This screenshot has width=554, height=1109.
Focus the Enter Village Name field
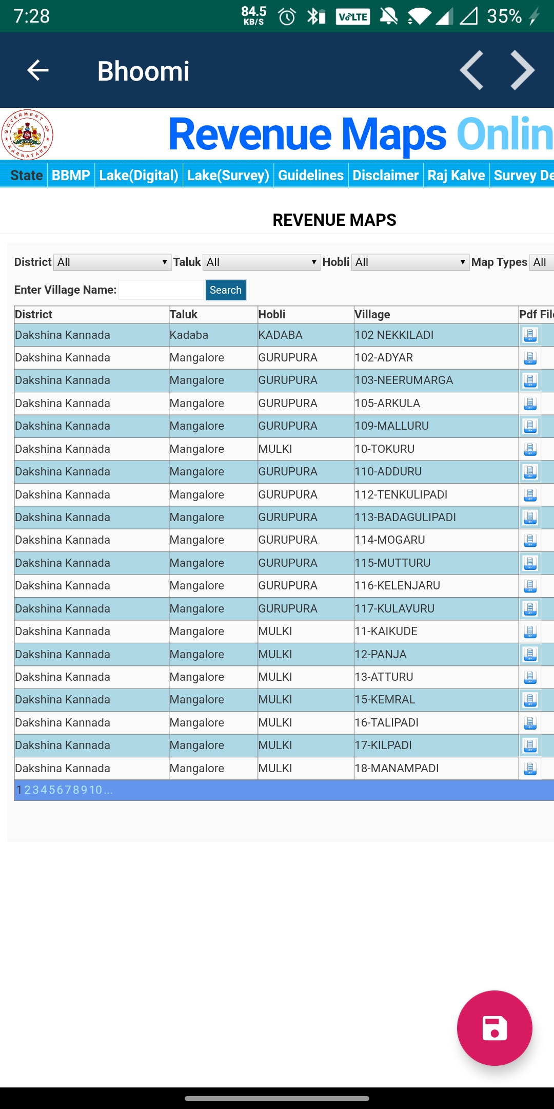tap(161, 290)
